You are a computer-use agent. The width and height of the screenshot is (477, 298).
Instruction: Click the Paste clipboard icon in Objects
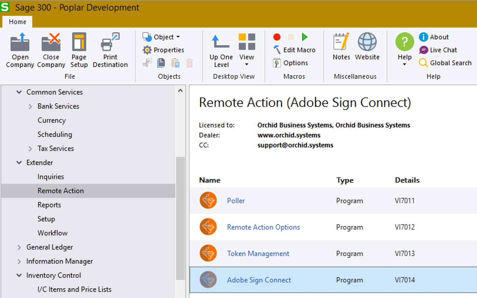[x=175, y=63]
